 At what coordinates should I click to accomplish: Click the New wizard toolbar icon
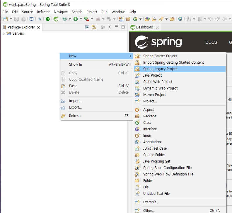tap(6, 19)
